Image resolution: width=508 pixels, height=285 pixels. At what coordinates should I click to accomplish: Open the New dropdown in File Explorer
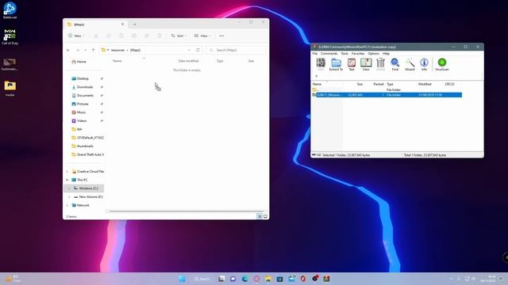click(x=76, y=36)
